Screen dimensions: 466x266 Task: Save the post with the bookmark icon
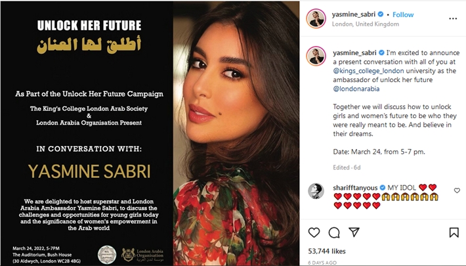click(x=454, y=233)
